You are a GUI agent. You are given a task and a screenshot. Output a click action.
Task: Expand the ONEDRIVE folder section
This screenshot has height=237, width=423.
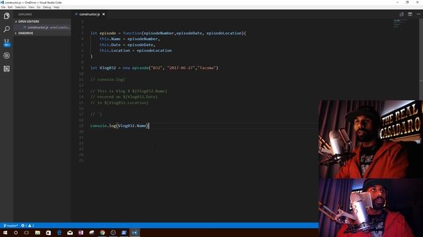(x=42, y=33)
